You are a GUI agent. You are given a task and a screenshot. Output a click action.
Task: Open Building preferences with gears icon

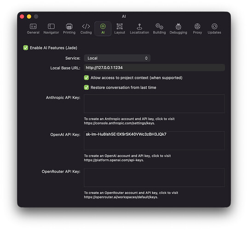(159, 29)
